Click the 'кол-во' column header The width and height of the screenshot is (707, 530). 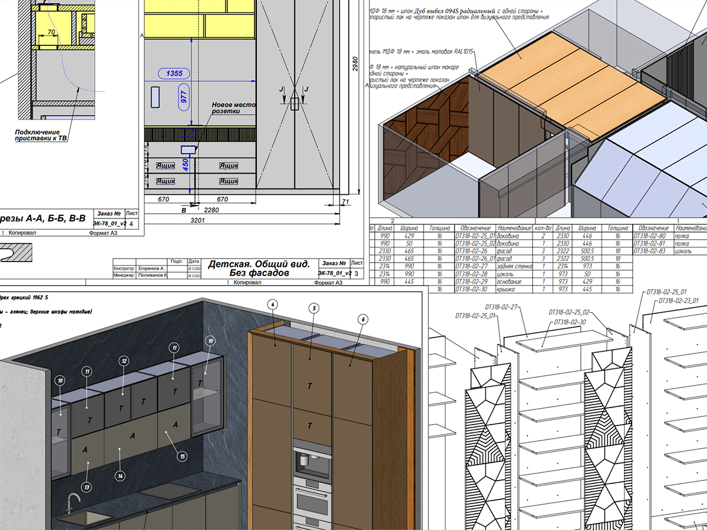pos(543,227)
